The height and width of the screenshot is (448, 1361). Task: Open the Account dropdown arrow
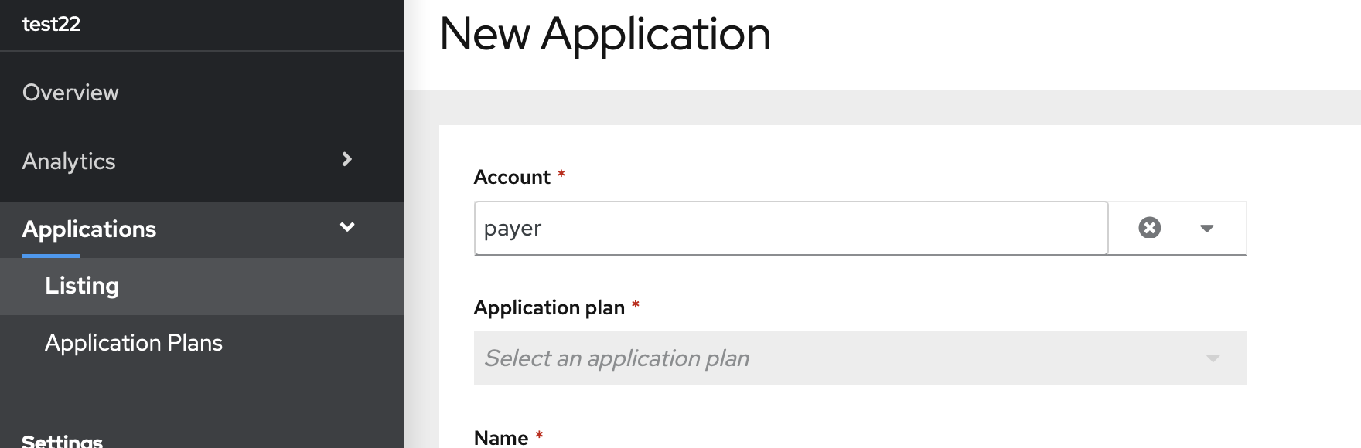point(1206,228)
